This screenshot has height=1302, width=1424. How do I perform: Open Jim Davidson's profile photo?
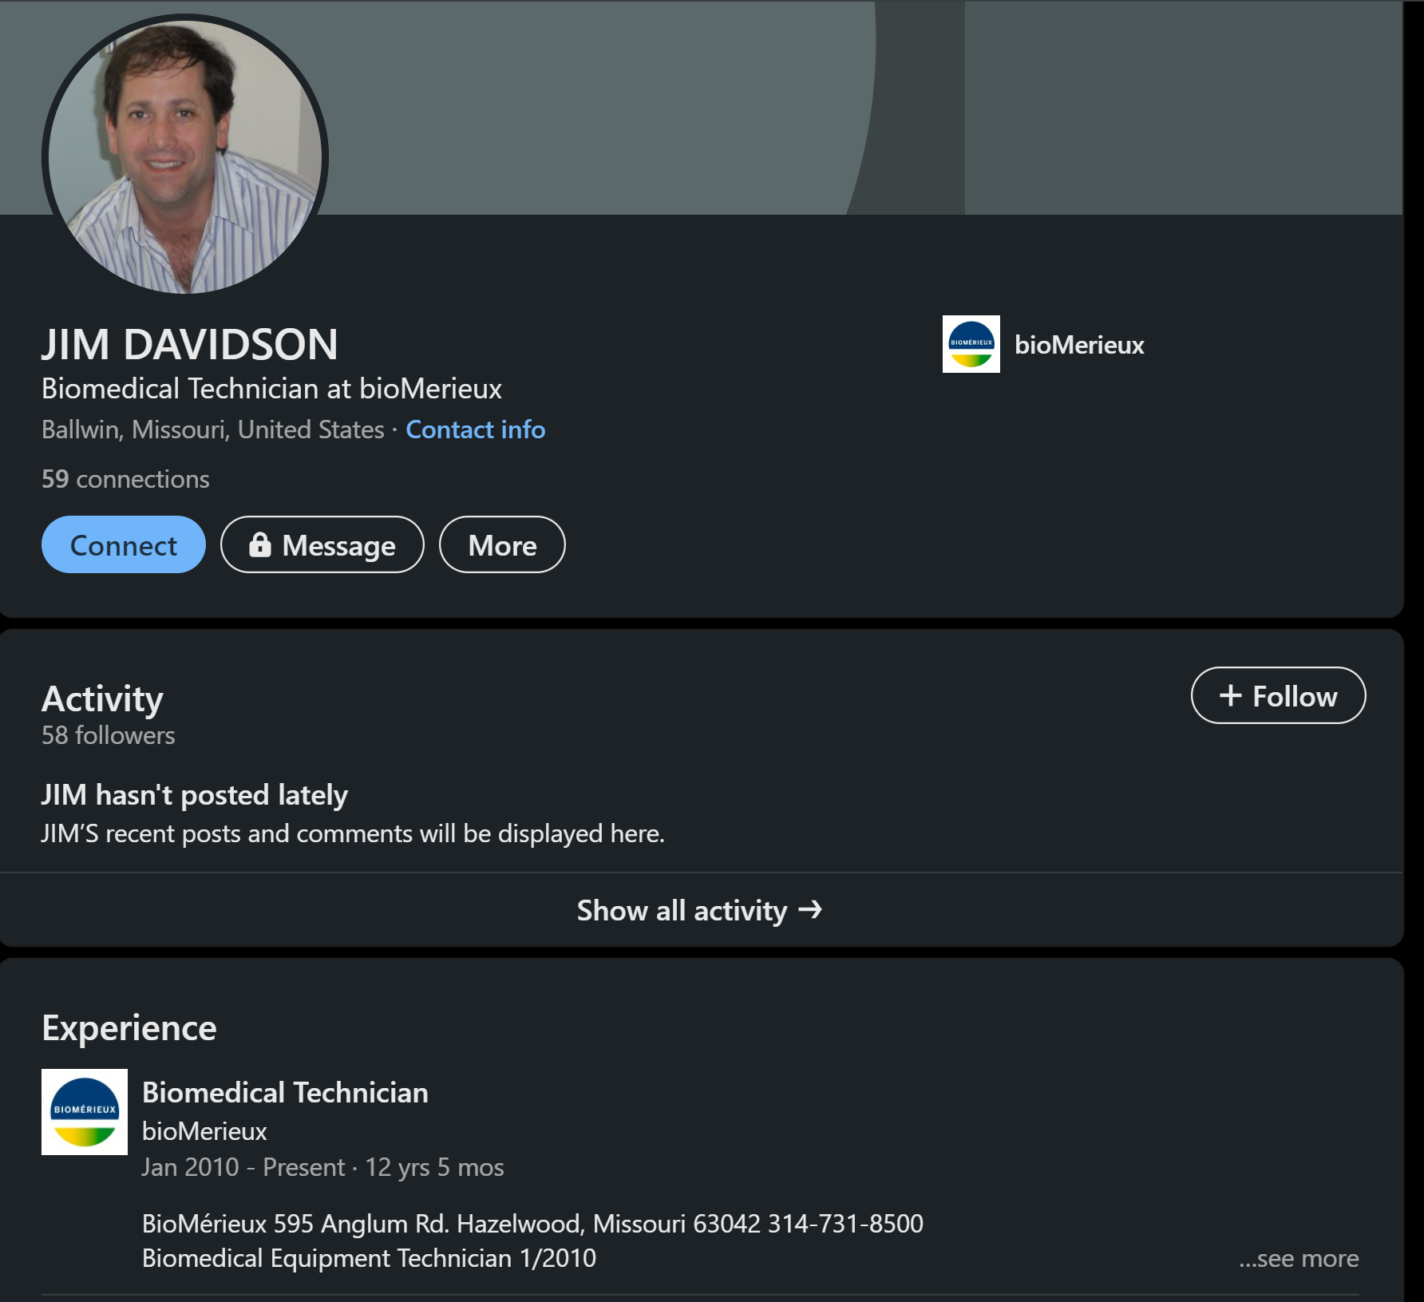coord(185,156)
